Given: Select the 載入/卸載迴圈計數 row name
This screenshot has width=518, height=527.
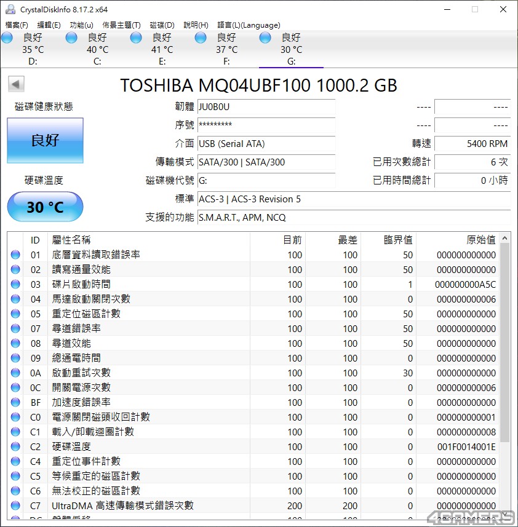Looking at the screenshot, I should 93,432.
